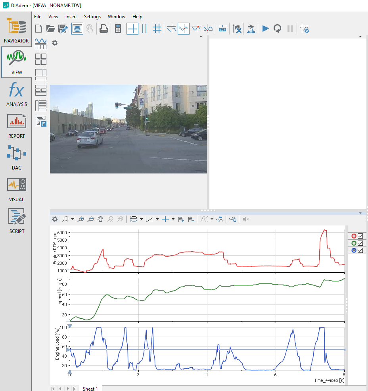
Task: Switch to the ANALYSIS panel
Action: (16, 94)
